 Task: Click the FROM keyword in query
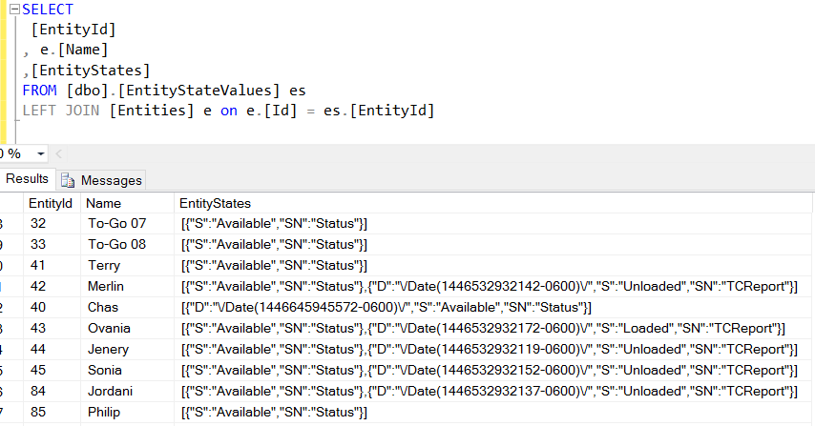39,91
